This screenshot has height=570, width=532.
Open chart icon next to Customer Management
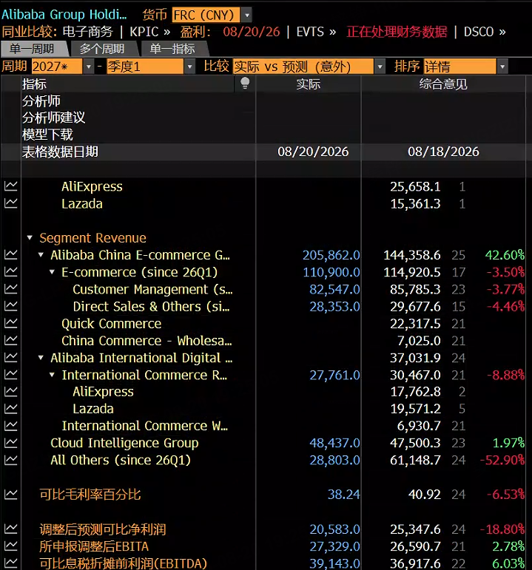[10, 289]
